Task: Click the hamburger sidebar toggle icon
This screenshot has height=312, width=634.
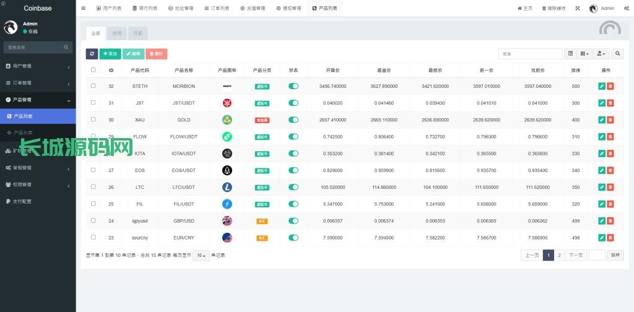Action: pyautogui.click(x=83, y=8)
